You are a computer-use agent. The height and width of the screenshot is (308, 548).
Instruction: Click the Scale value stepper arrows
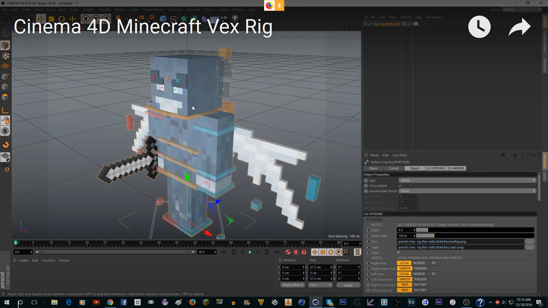point(414,230)
